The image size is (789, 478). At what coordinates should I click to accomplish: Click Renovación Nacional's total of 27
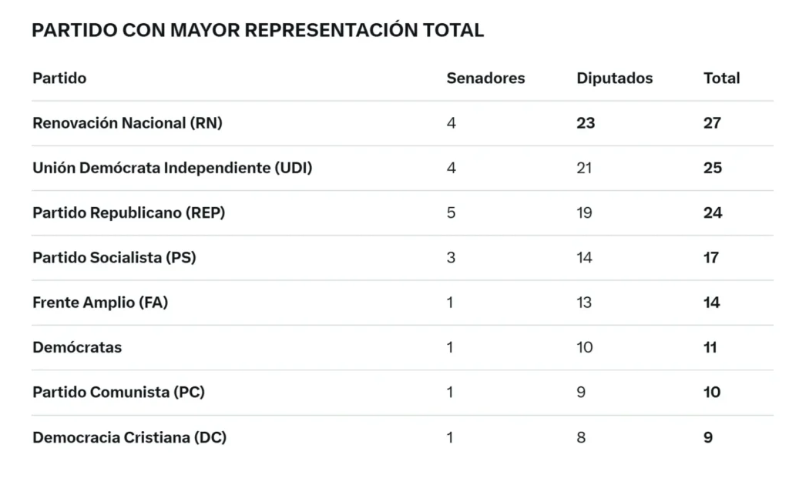(x=712, y=123)
